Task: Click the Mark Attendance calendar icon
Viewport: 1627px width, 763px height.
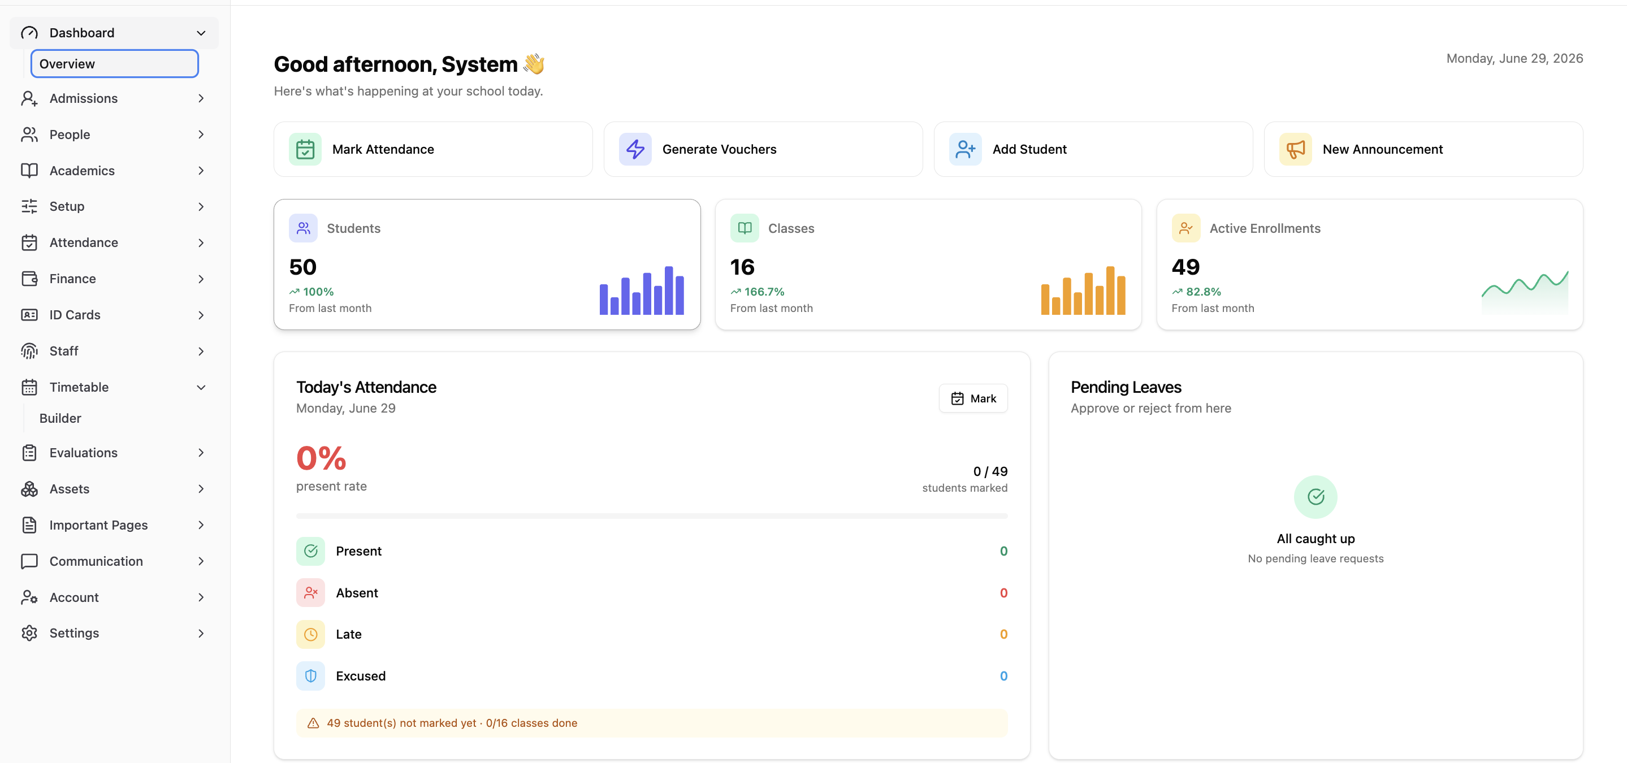Action: tap(305, 149)
